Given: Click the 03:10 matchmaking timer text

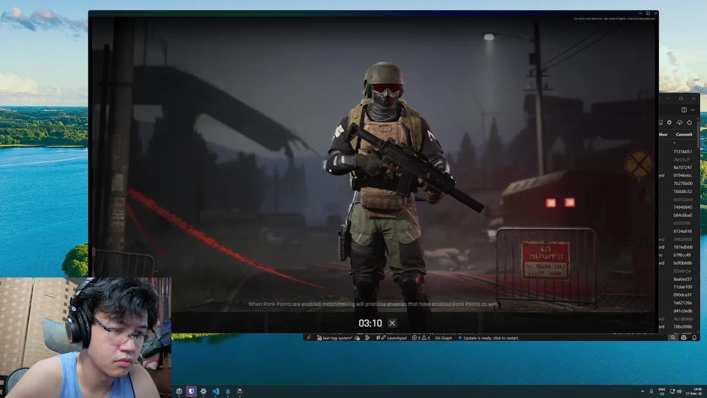Looking at the screenshot, I should coord(370,323).
